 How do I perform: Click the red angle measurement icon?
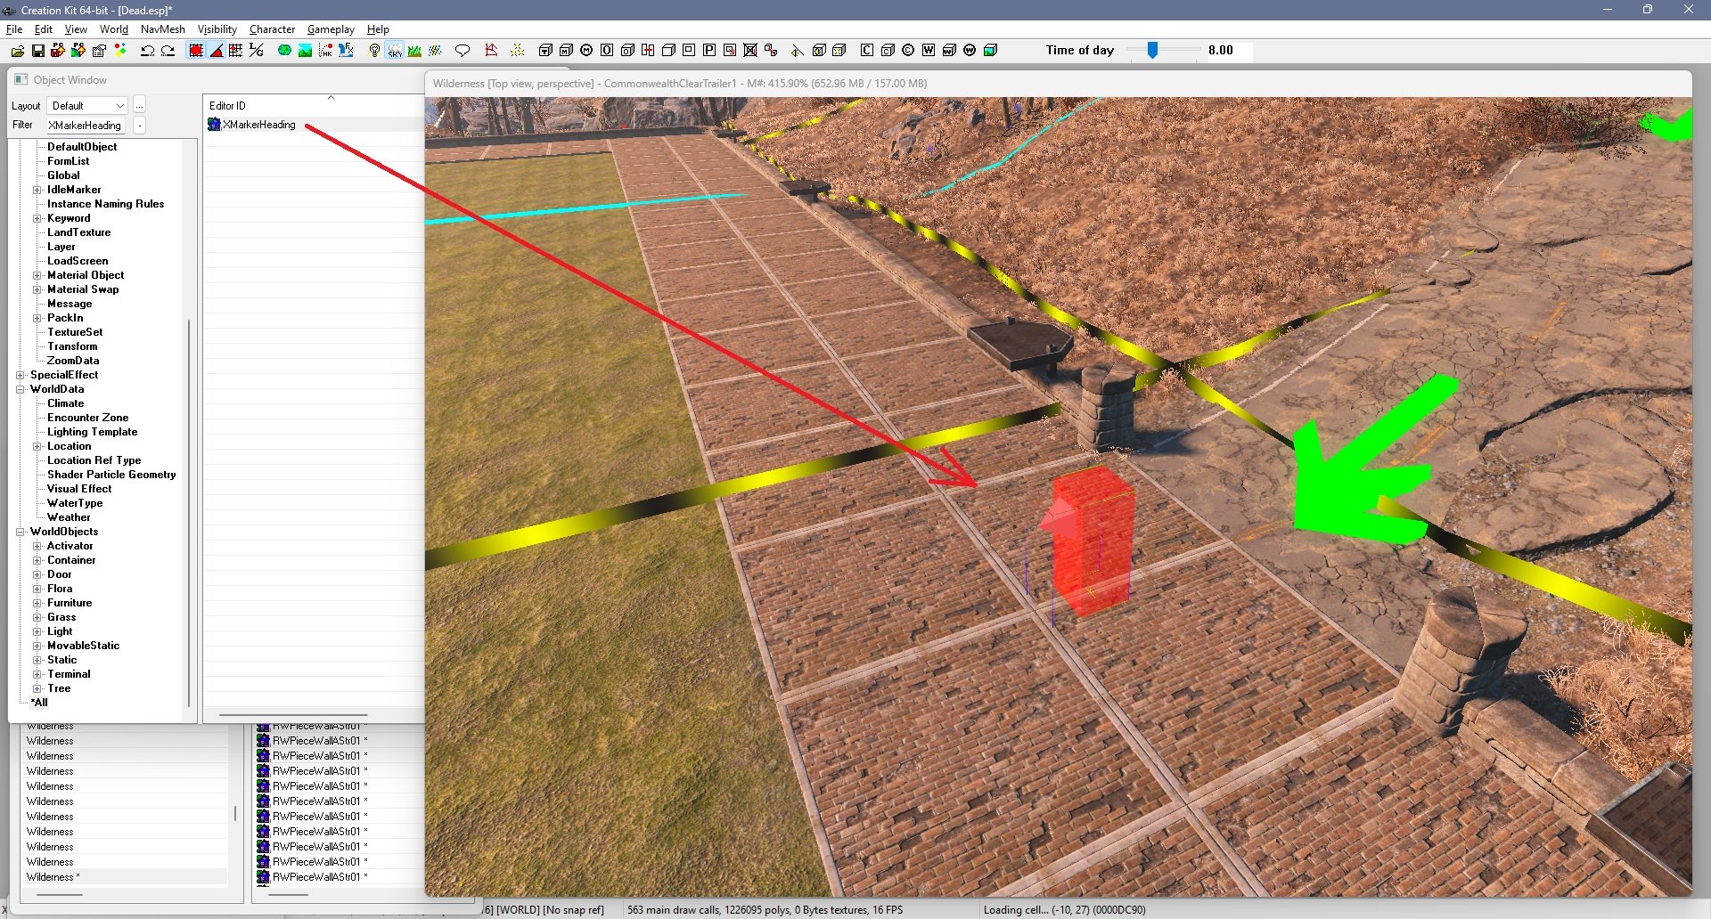coord(491,51)
